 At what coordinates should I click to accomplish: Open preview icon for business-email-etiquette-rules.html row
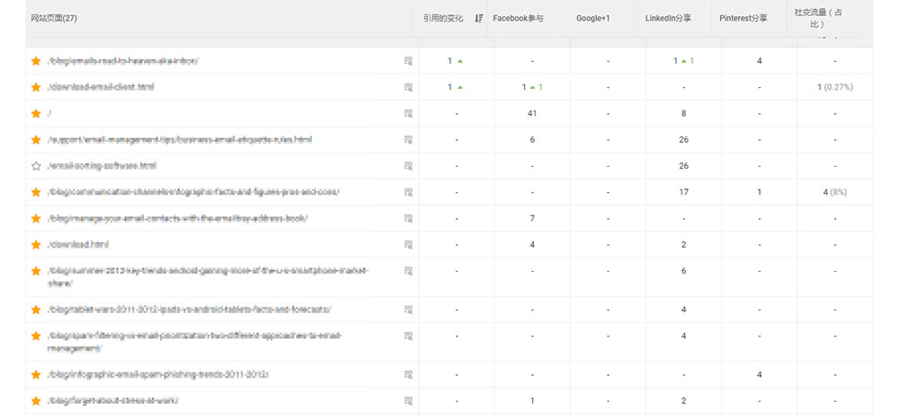408,140
